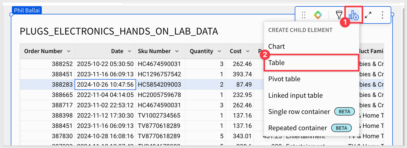Open the three-dot more options menu
Viewport: 407px width, 148px height.
point(382,15)
